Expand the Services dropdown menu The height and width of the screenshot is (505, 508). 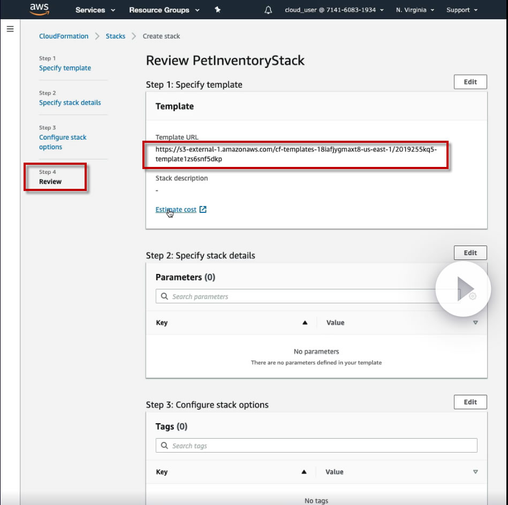tap(95, 10)
